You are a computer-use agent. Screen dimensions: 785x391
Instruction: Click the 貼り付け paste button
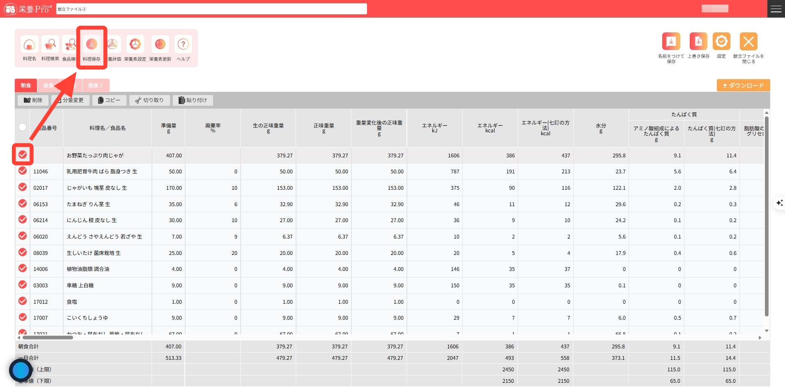click(x=193, y=100)
